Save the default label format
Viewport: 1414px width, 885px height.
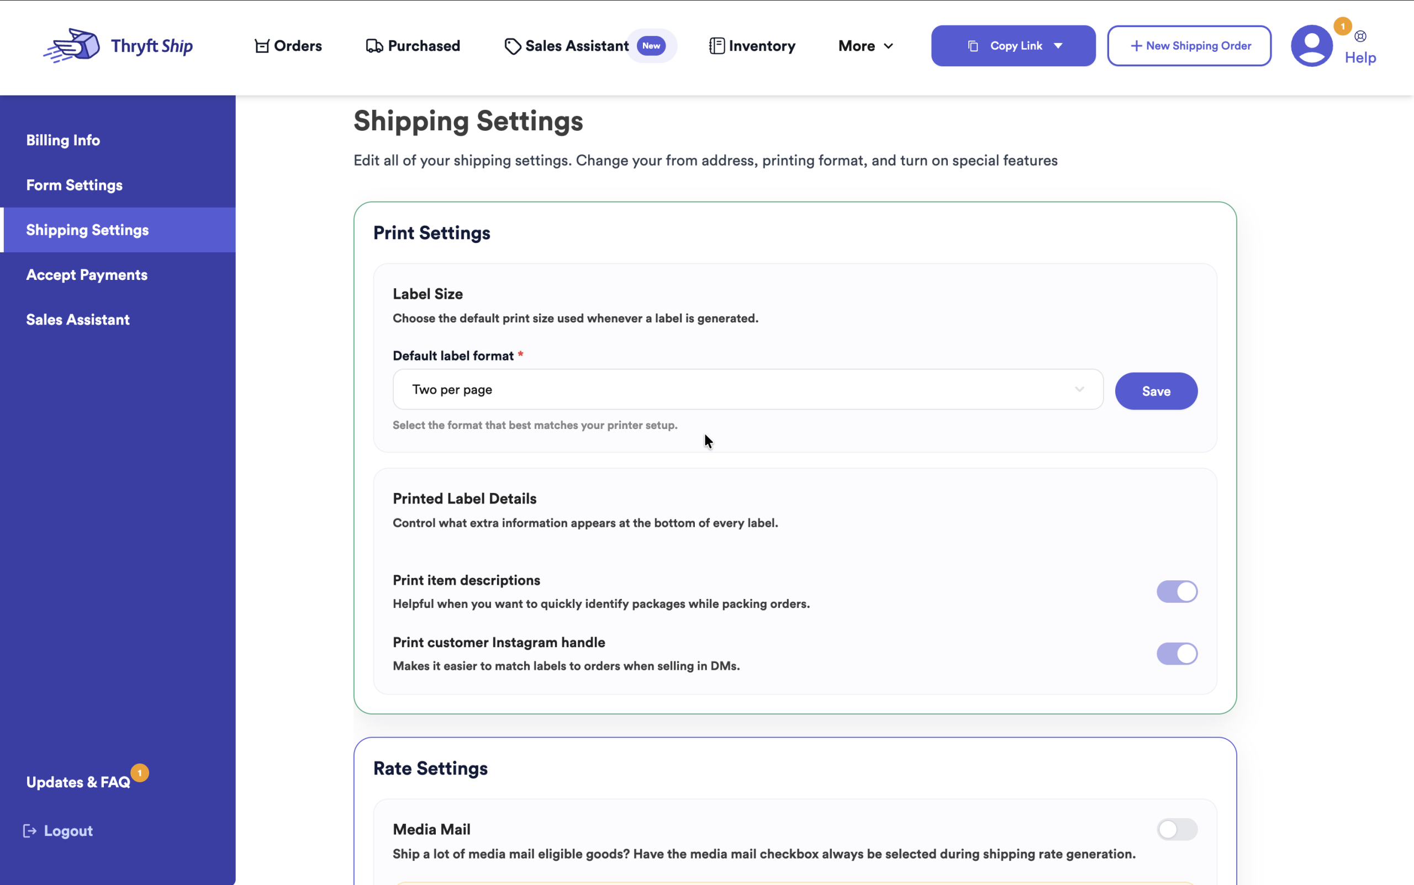(x=1156, y=391)
